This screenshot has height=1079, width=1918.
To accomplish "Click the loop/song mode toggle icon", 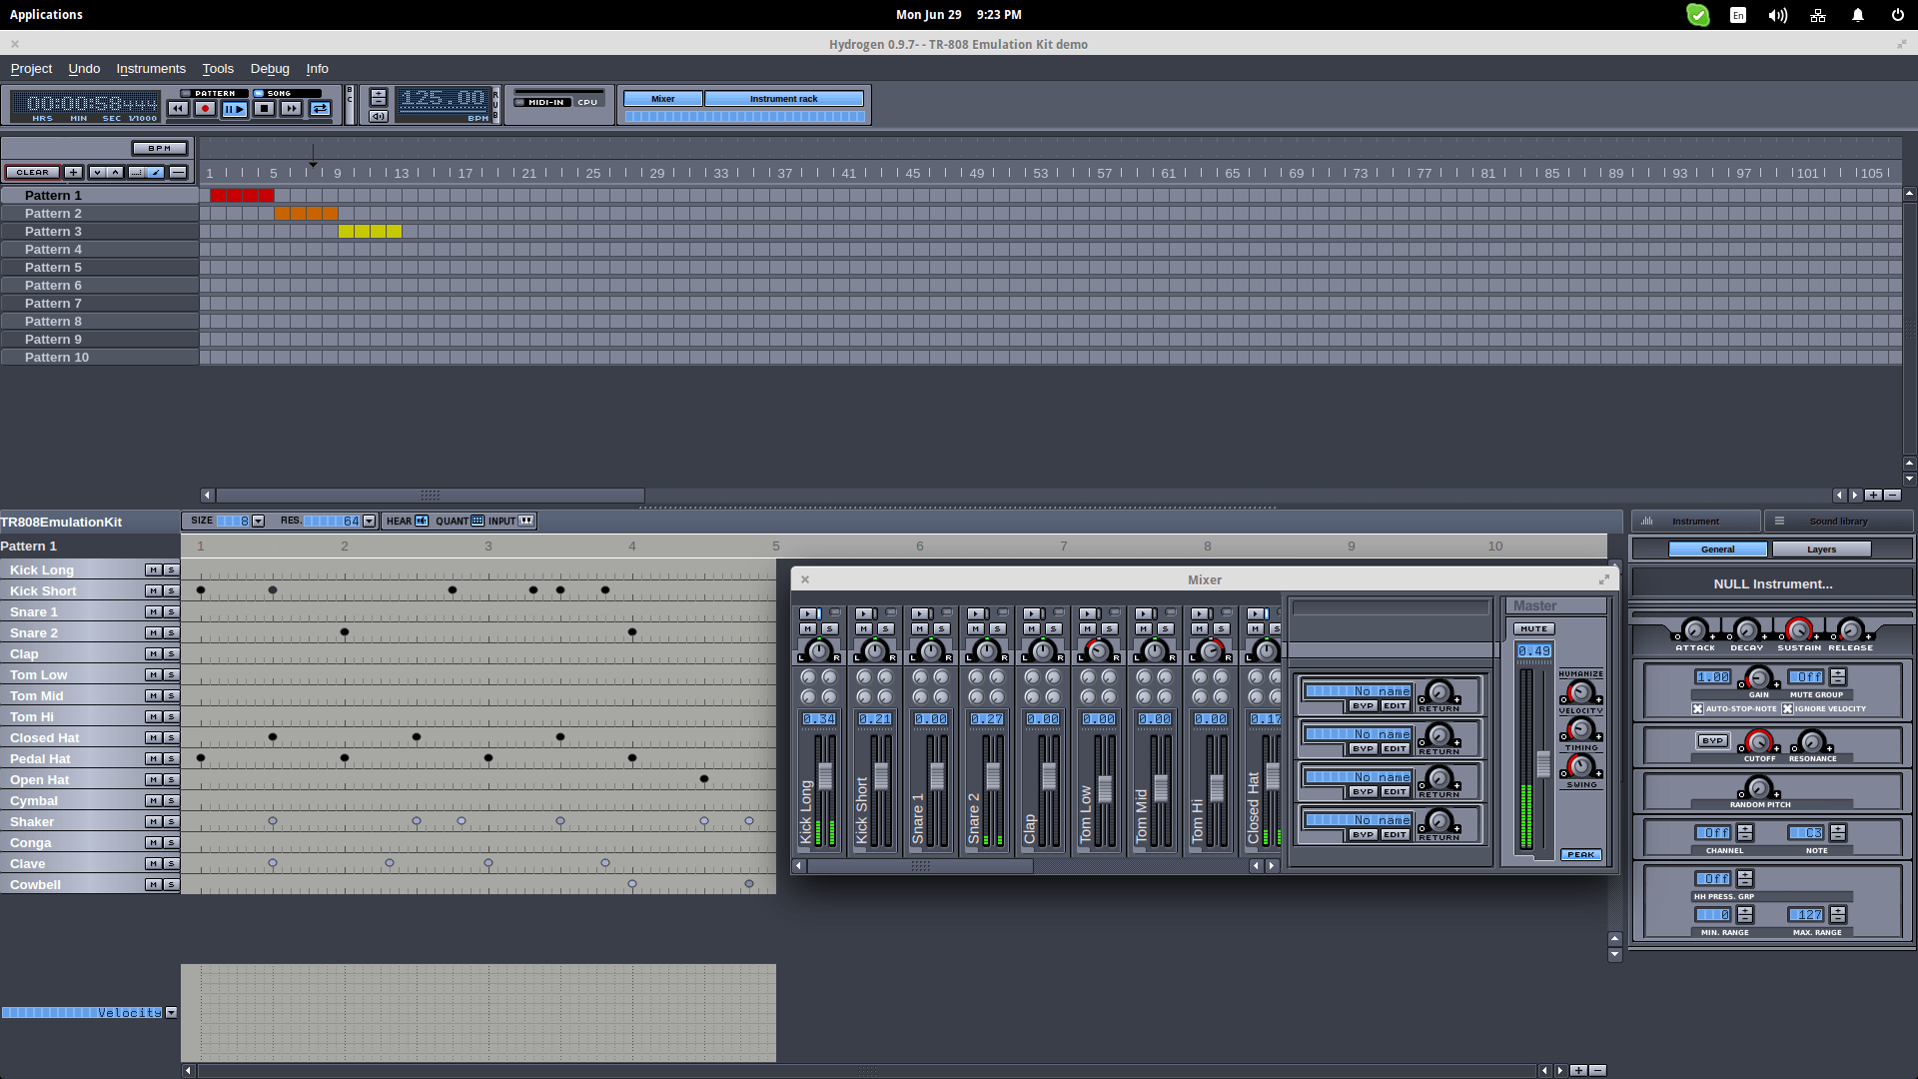I will [x=318, y=109].
